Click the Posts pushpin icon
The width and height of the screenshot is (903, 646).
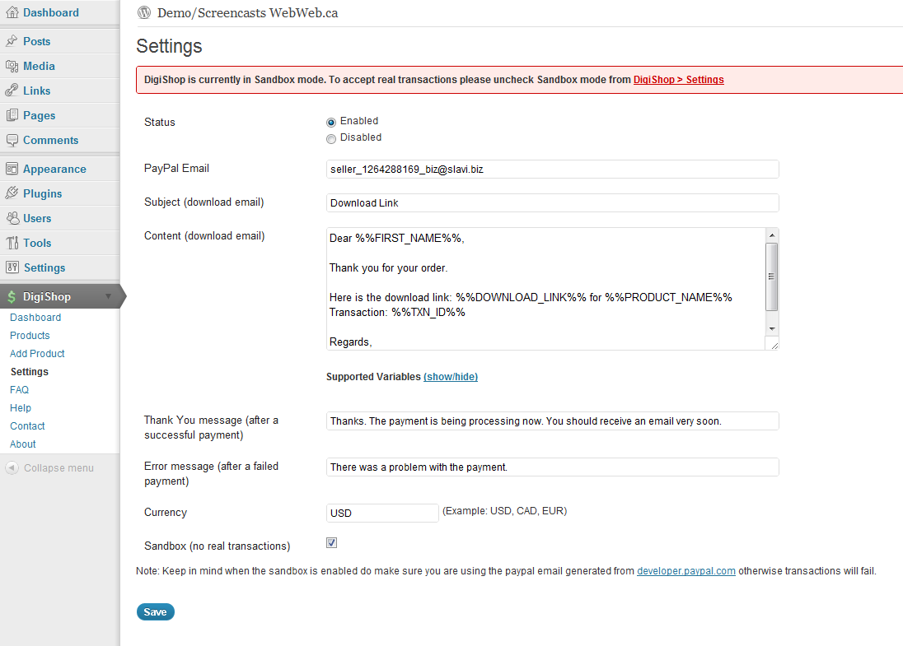tap(12, 41)
